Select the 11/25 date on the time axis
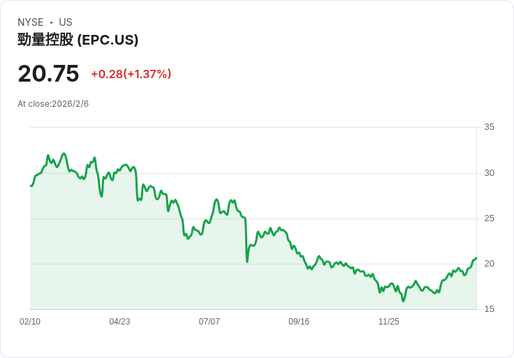The height and width of the screenshot is (358, 514). (388, 322)
